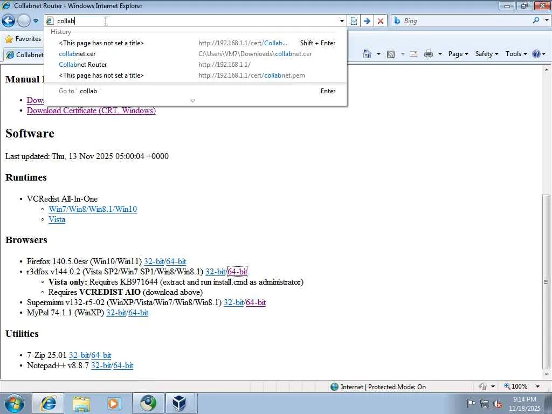
Task: Expand the zoom level dropdown arrow
Action: [x=537, y=387]
